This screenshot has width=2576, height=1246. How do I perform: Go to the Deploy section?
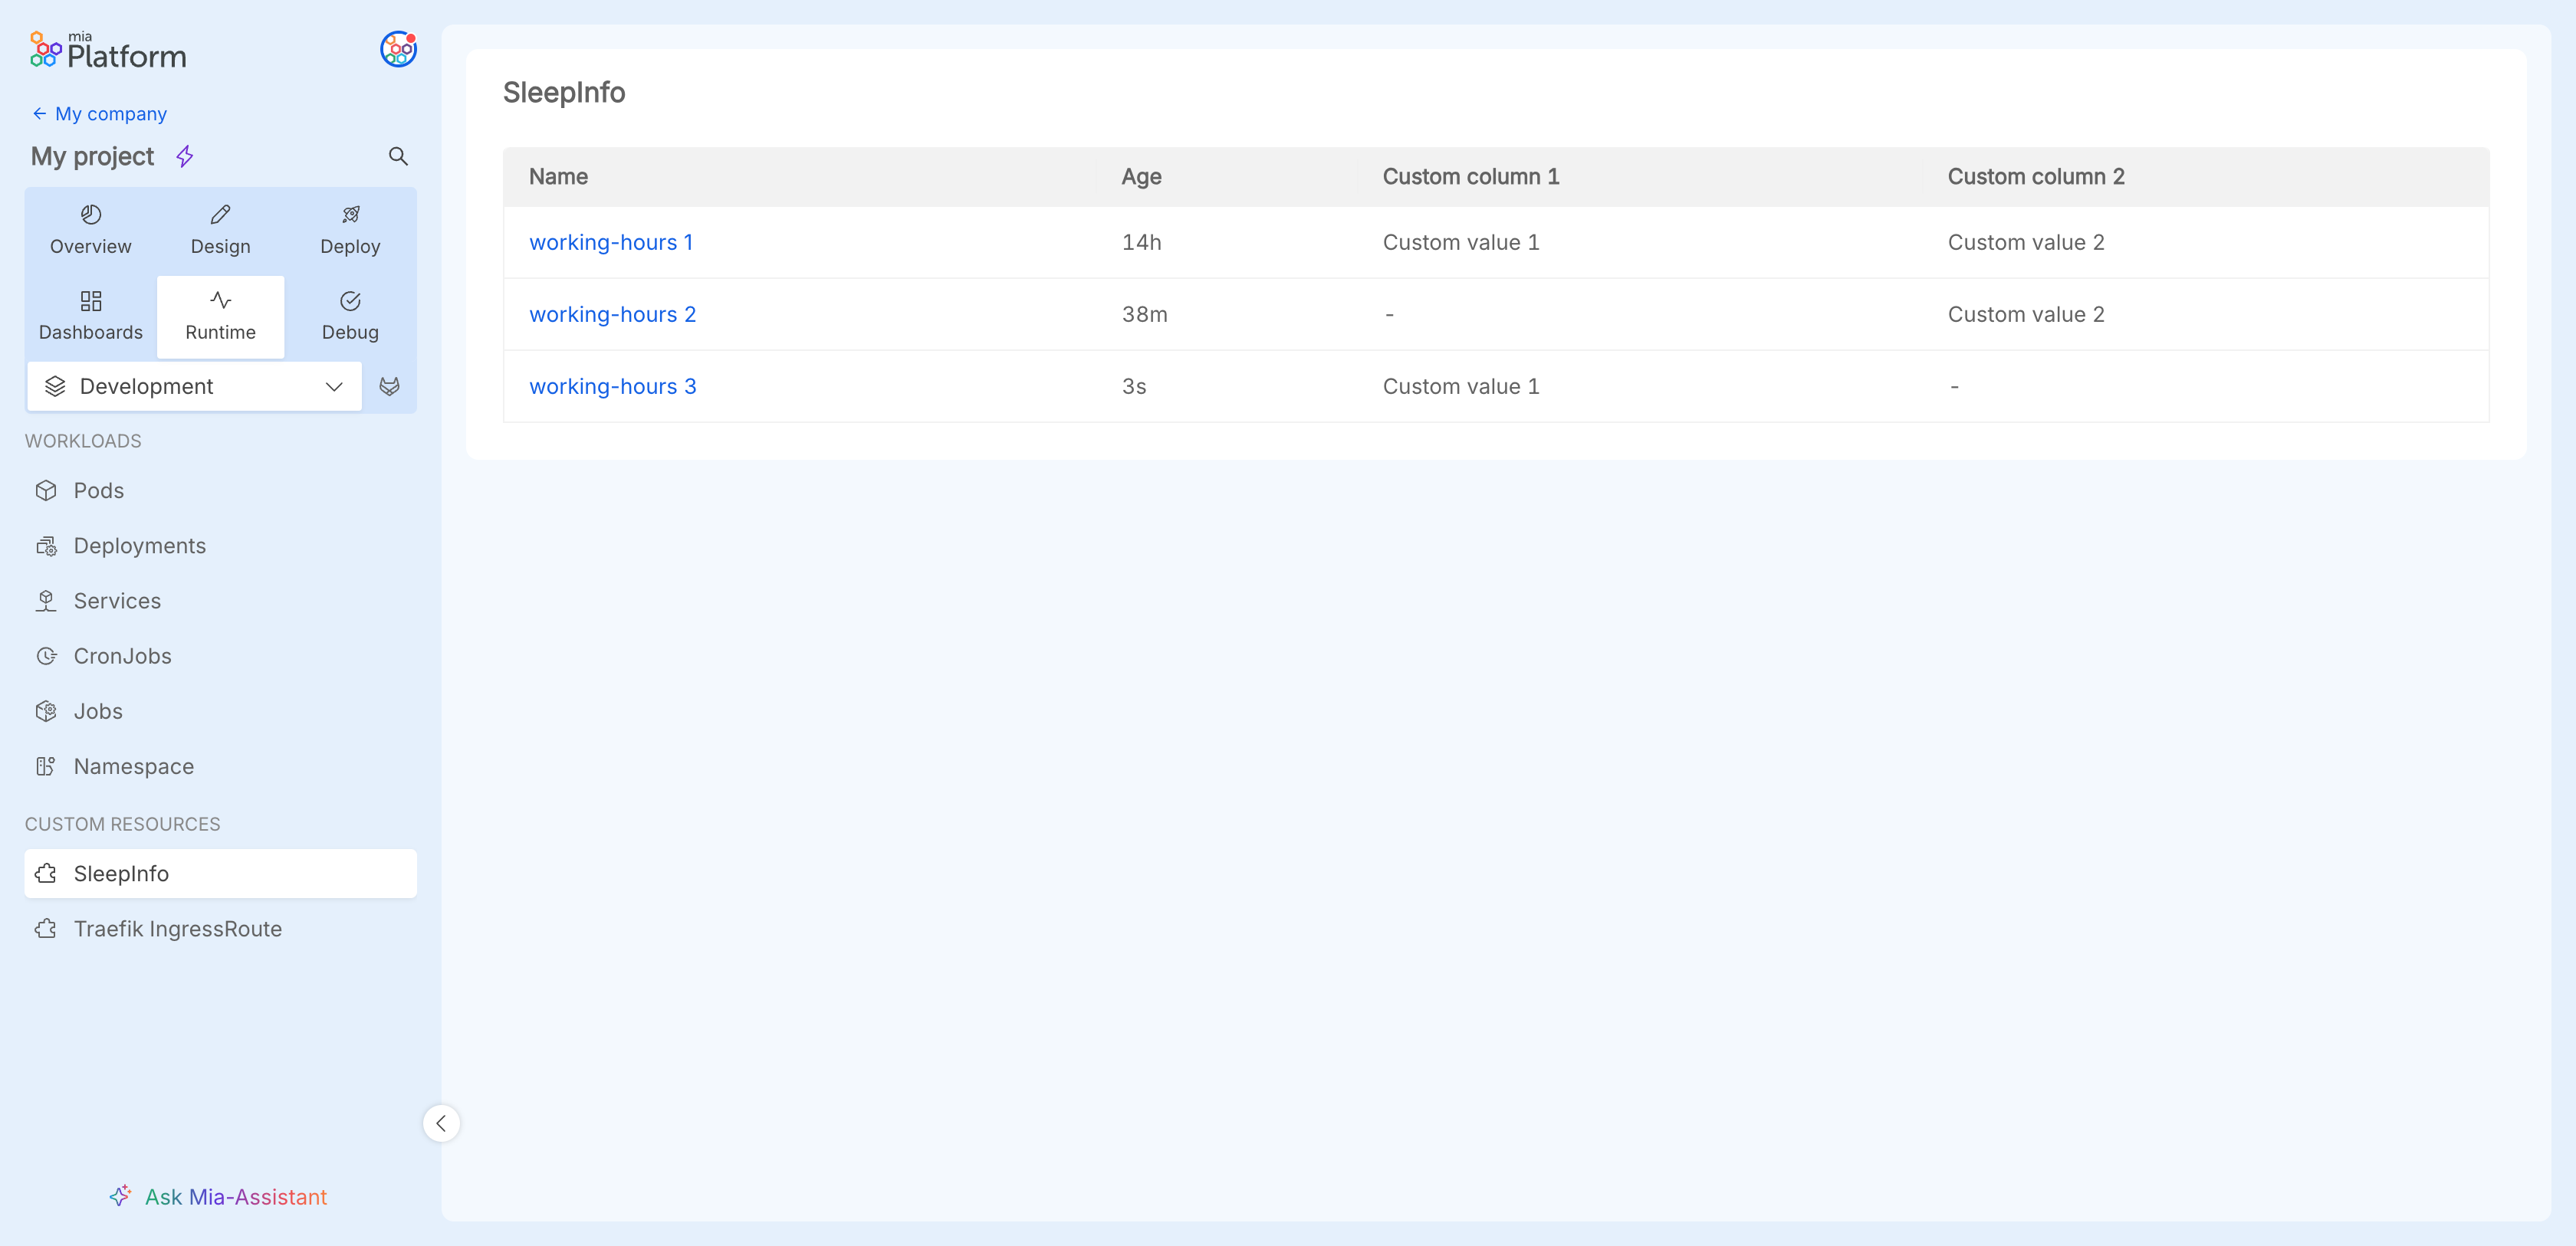[350, 230]
